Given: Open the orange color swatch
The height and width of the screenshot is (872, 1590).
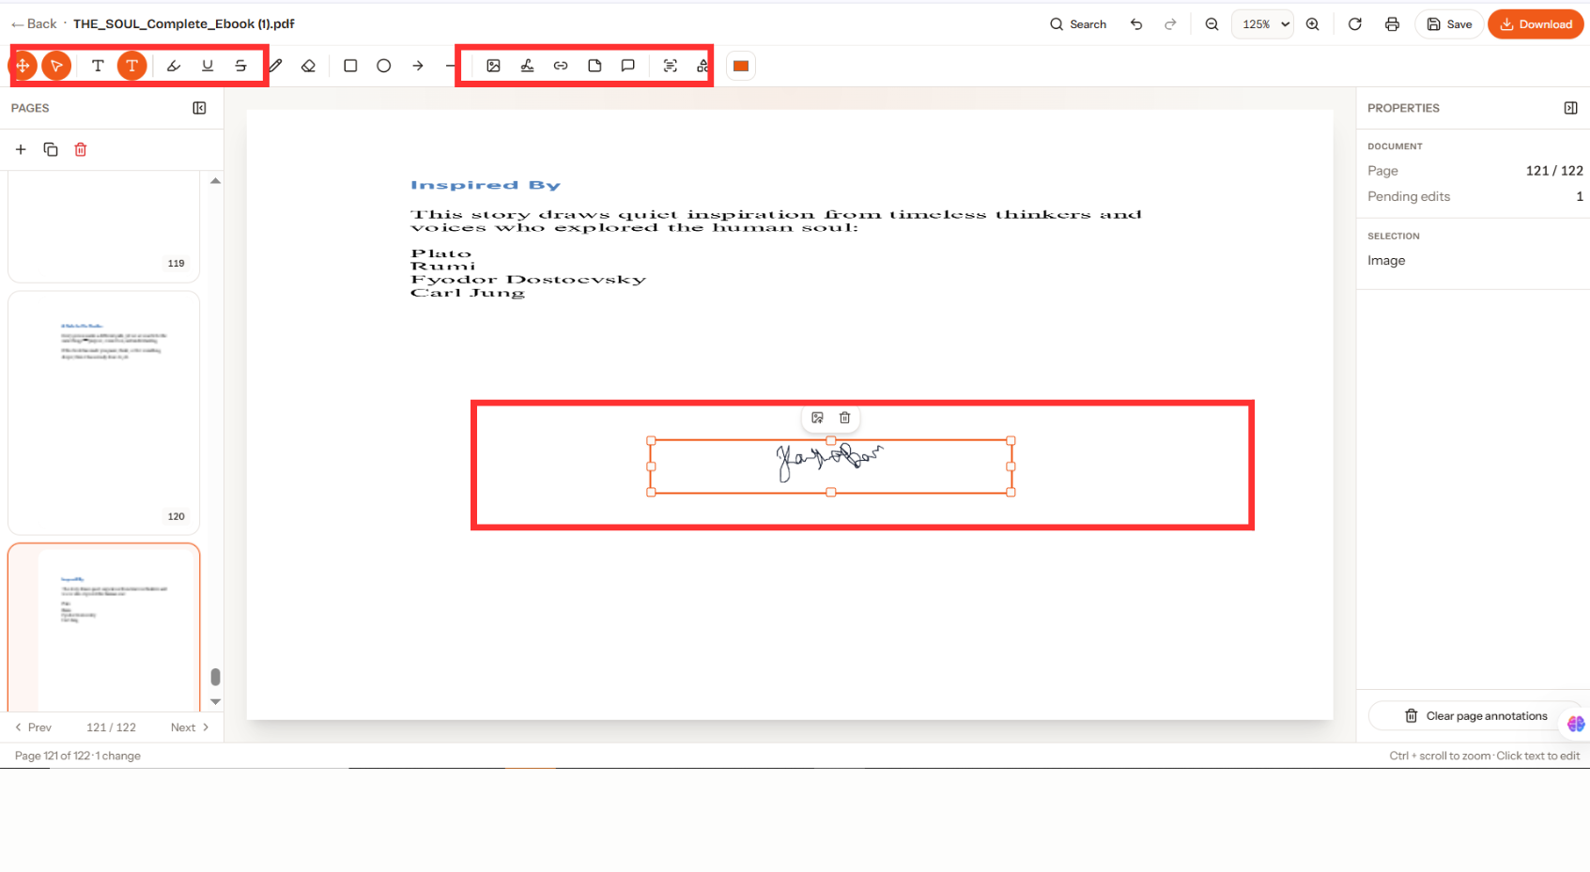Looking at the screenshot, I should tap(741, 66).
